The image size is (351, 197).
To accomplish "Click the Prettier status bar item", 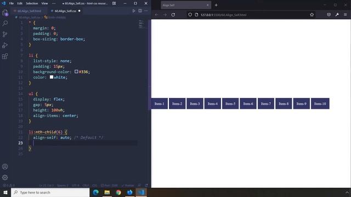I will (x=128, y=186).
